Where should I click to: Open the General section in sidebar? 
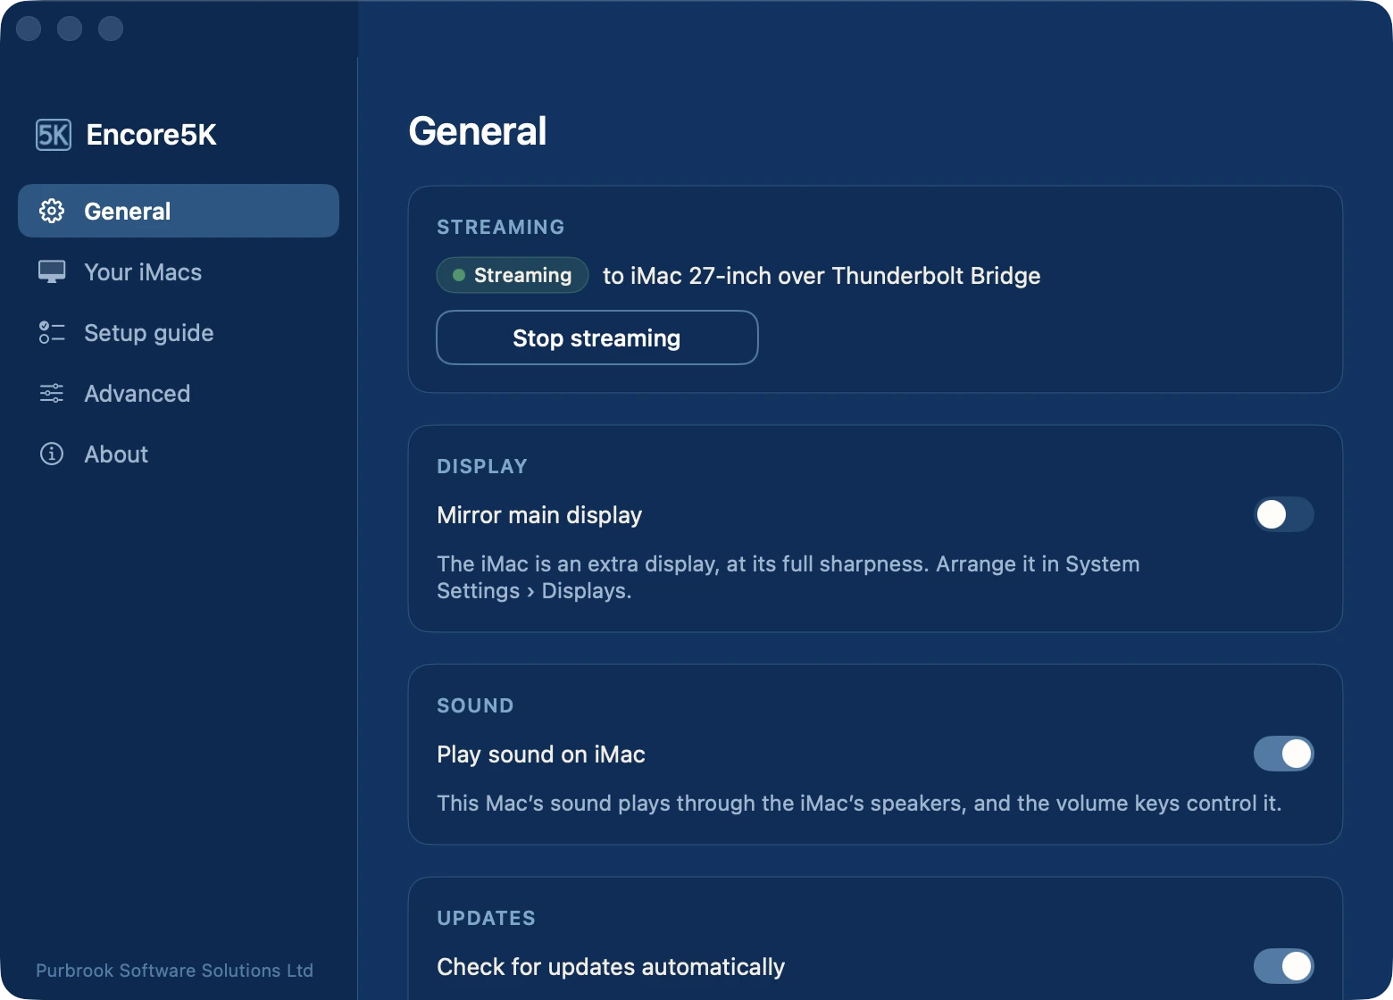[x=179, y=211]
